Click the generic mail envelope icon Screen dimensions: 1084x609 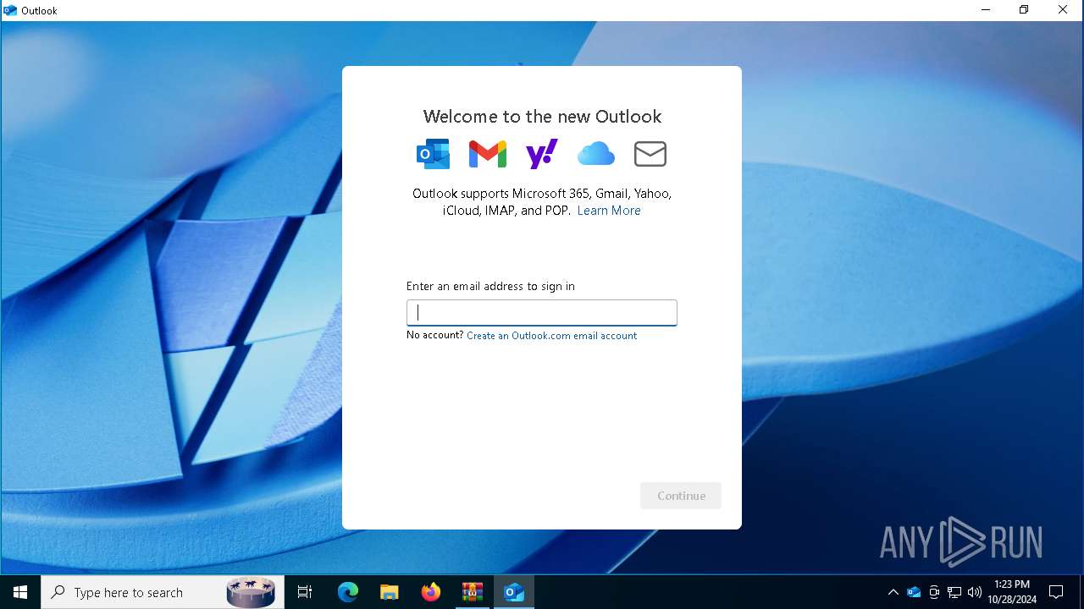pyautogui.click(x=650, y=154)
